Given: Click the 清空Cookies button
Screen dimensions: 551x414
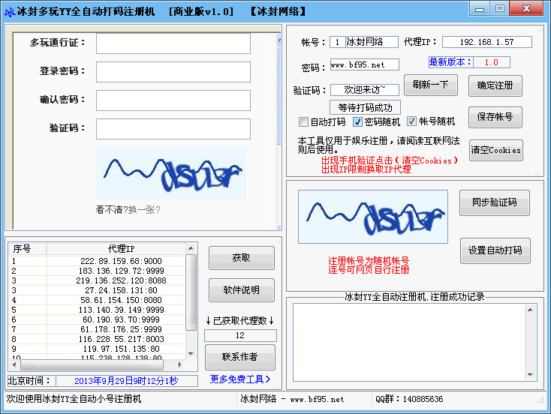Looking at the screenshot, I should point(496,150).
